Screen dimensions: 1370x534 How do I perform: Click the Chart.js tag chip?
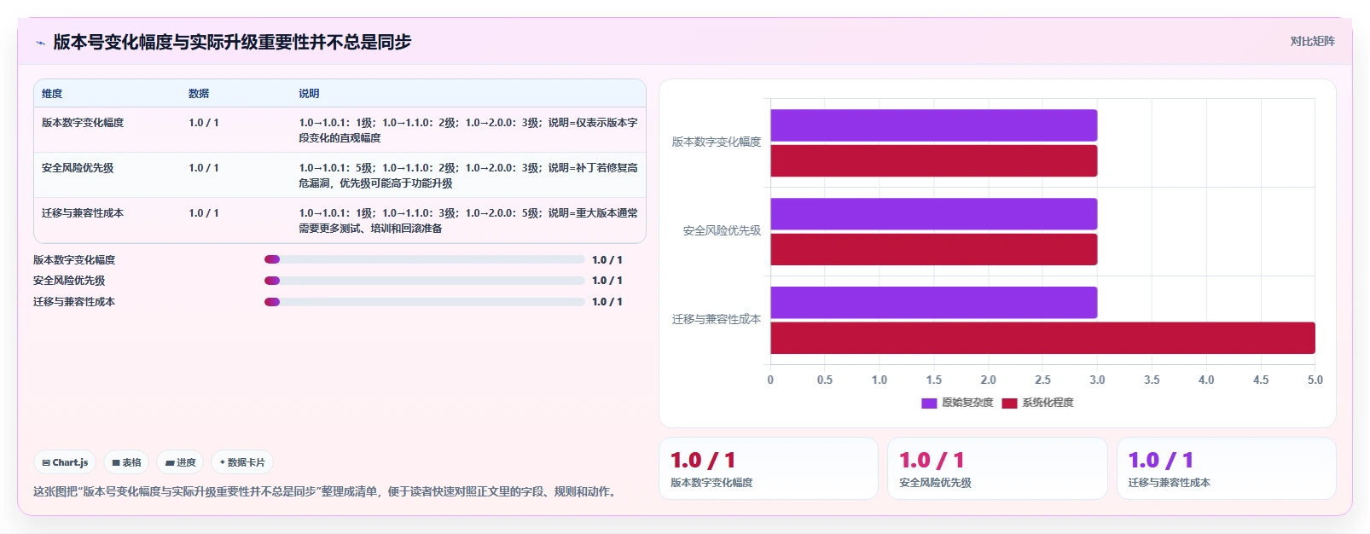click(x=65, y=462)
